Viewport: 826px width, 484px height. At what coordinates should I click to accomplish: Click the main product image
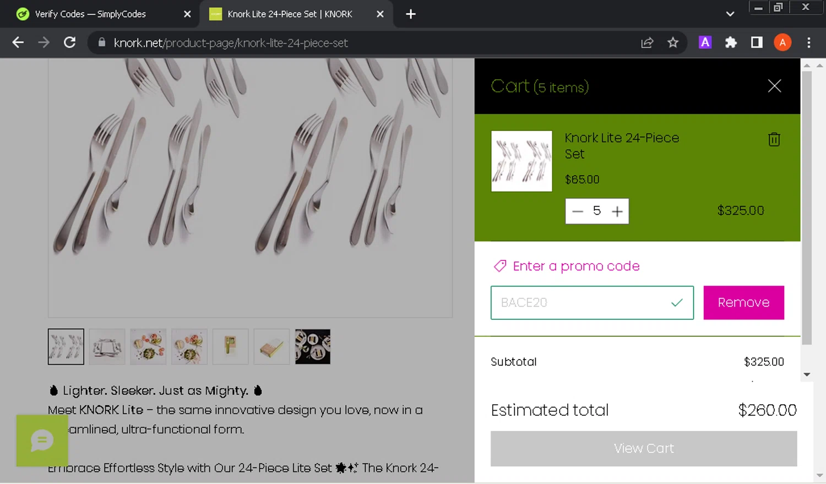(251, 188)
